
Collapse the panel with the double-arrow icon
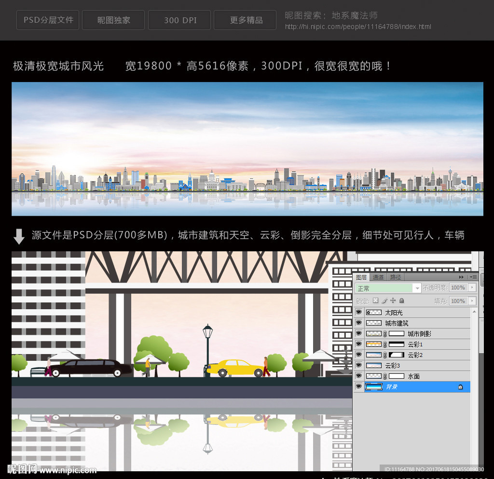(x=461, y=277)
